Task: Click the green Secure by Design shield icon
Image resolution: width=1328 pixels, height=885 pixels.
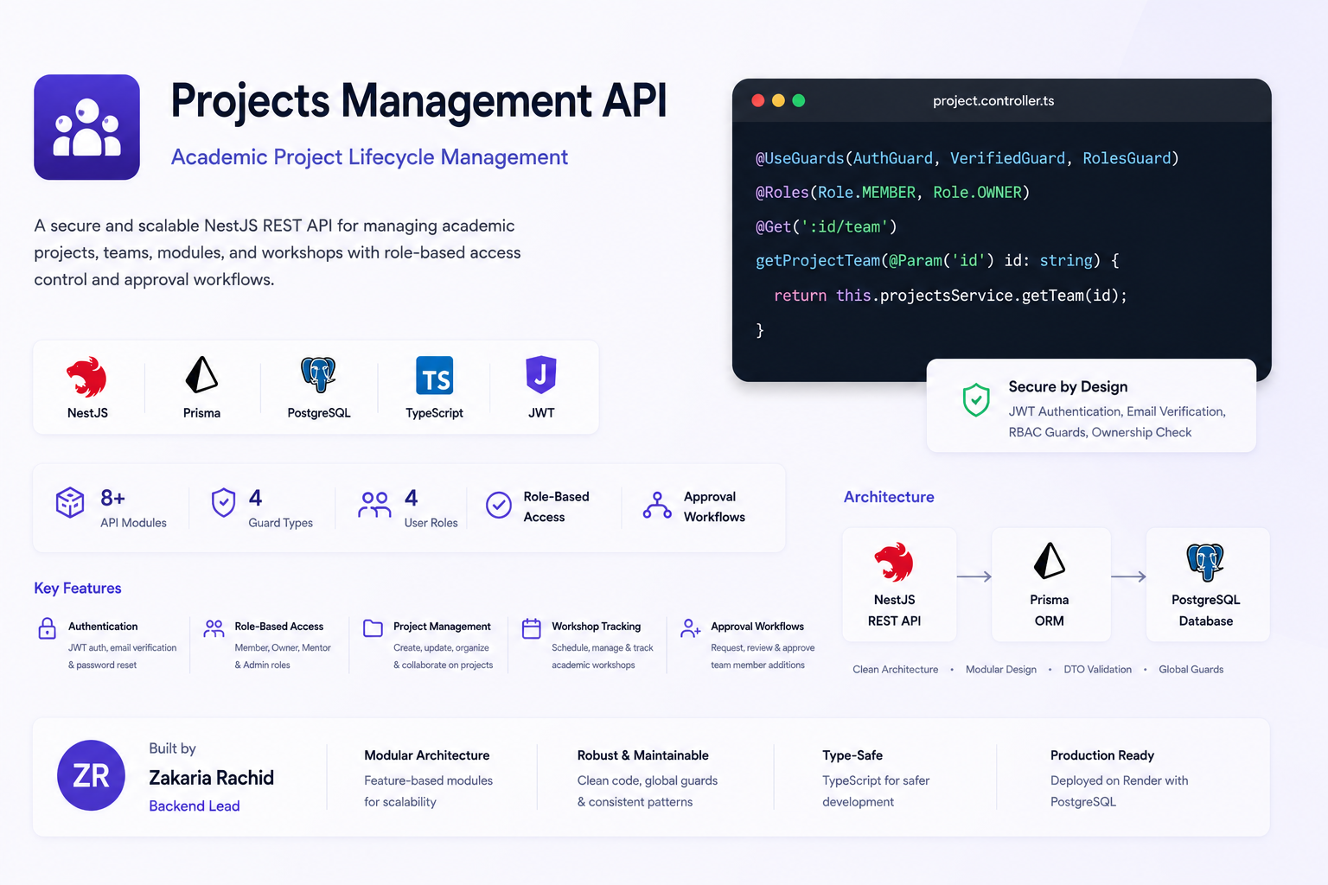Action: tap(976, 400)
